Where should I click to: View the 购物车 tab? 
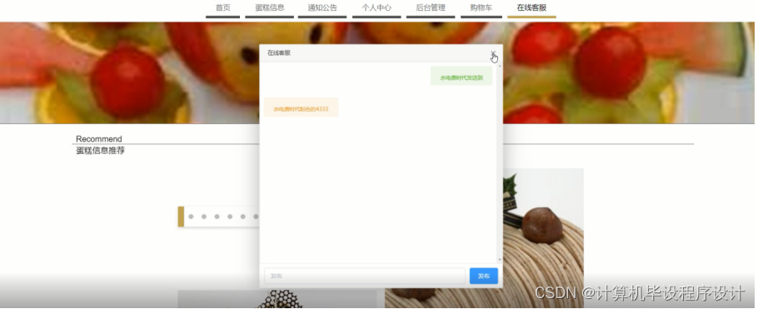pos(481,7)
